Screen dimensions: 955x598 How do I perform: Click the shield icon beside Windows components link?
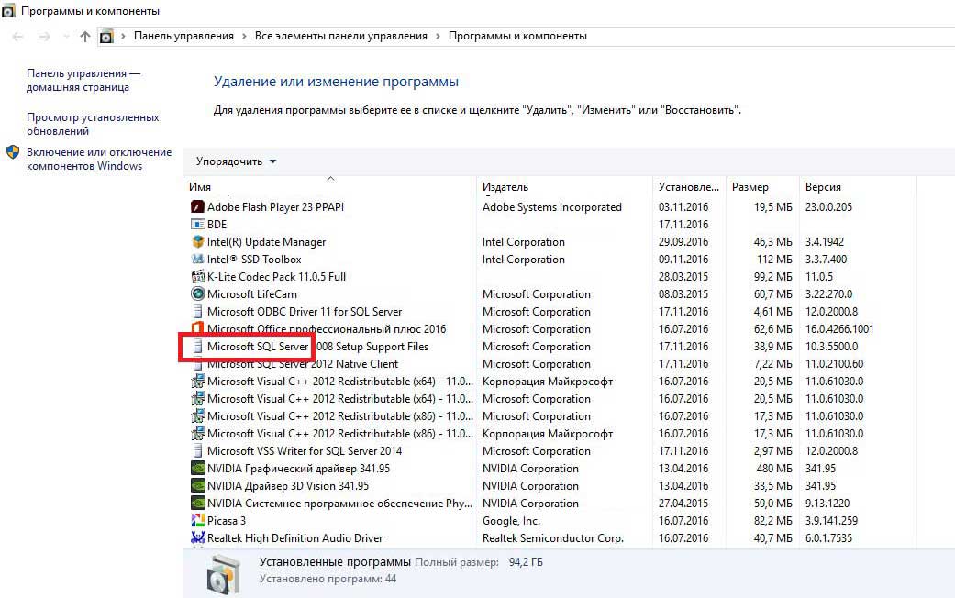tap(13, 152)
